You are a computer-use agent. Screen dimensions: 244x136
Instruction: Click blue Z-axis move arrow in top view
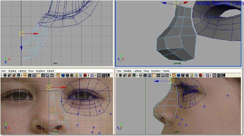[21, 48]
